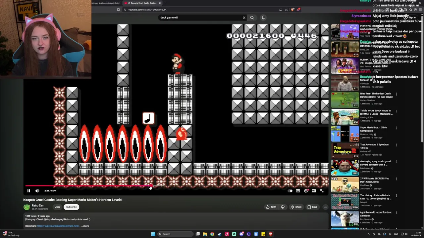Open the player settings gear
Screen dimensions: 424x238
coord(306,191)
